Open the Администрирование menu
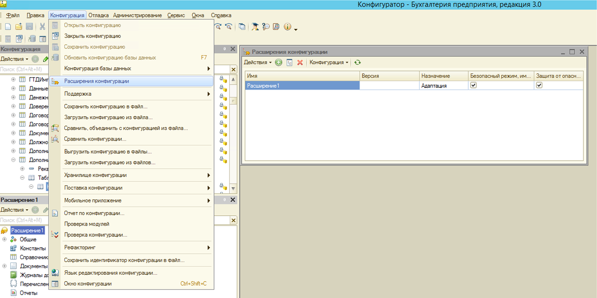 137,15
